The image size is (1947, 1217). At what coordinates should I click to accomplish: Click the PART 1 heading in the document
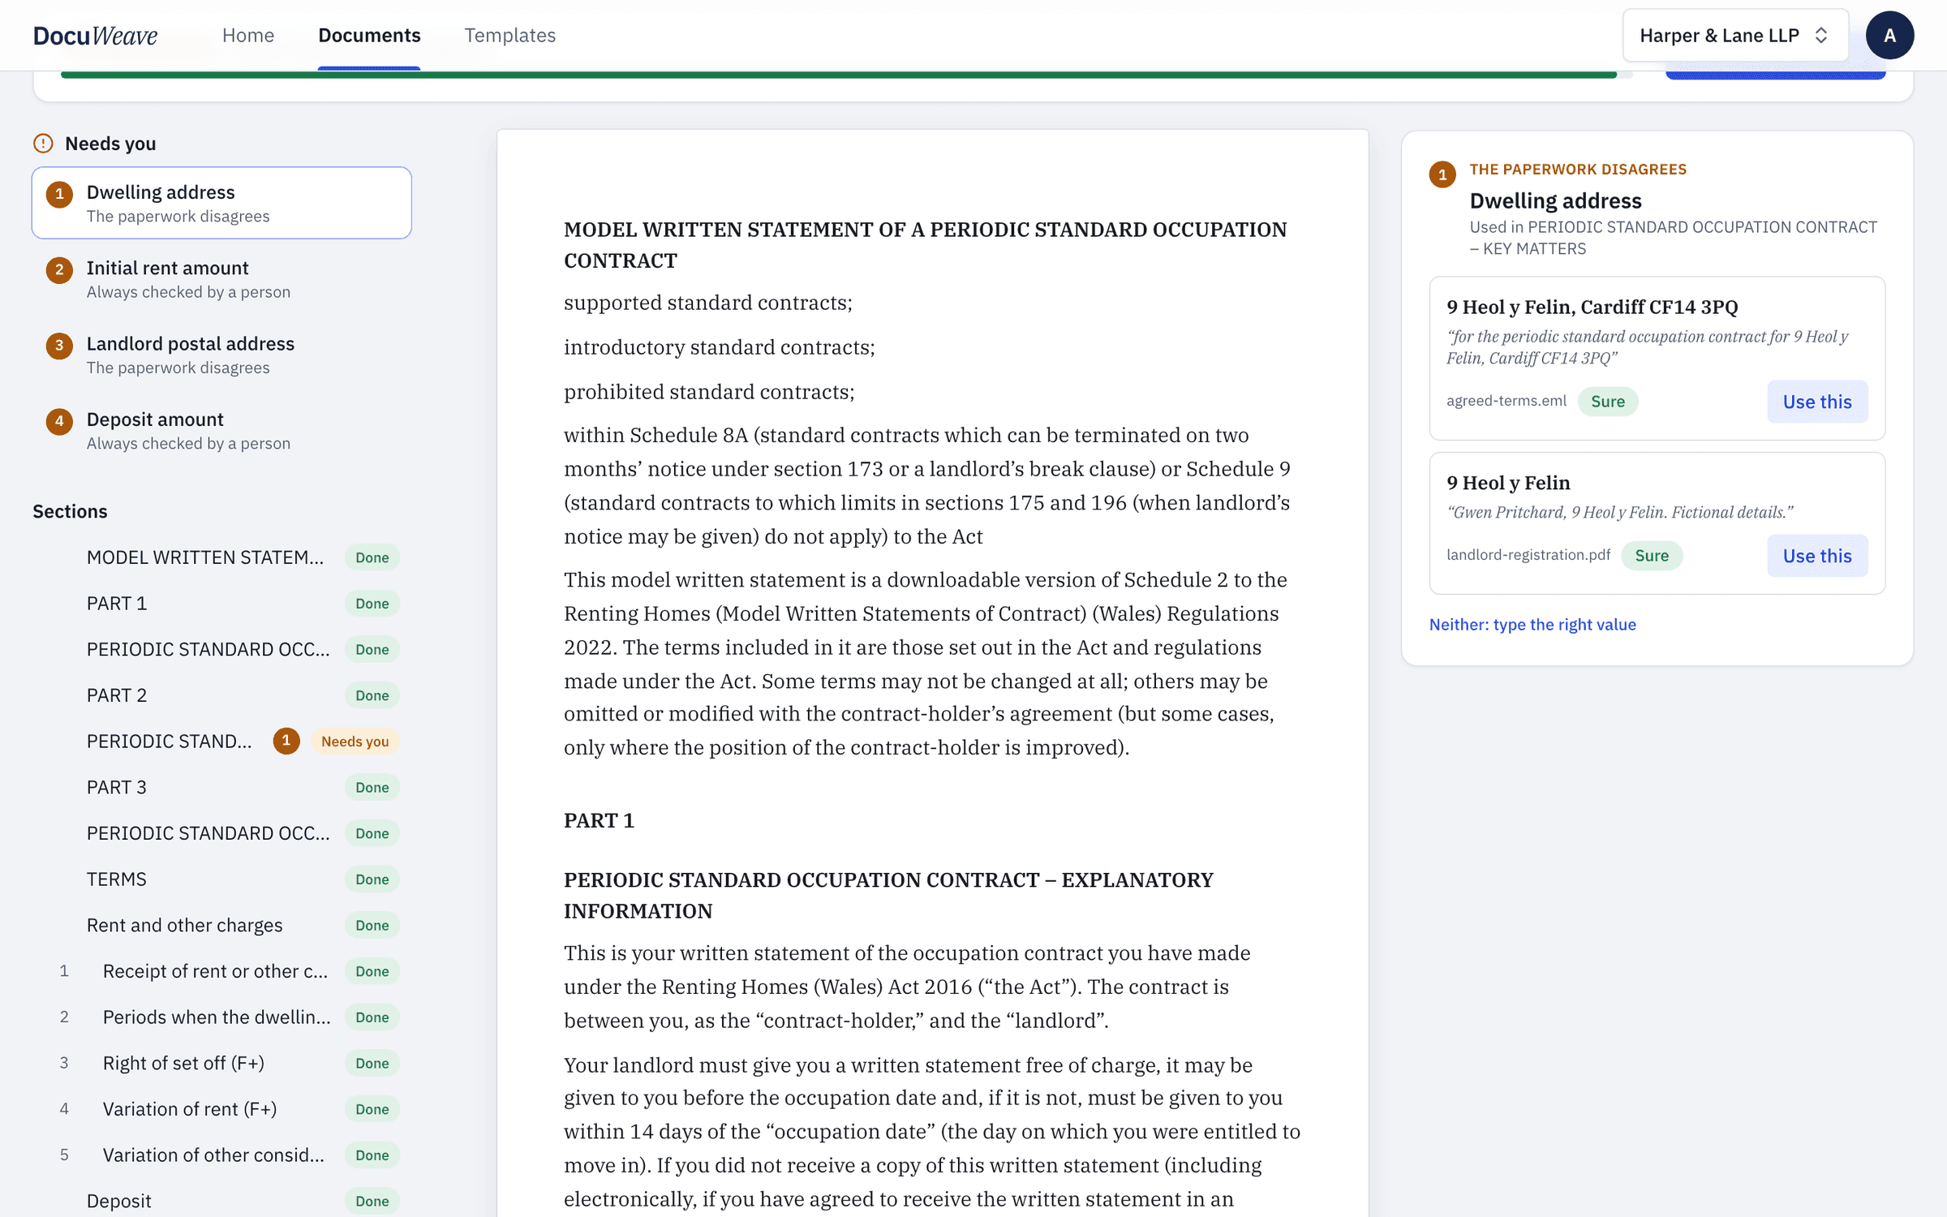(x=599, y=820)
